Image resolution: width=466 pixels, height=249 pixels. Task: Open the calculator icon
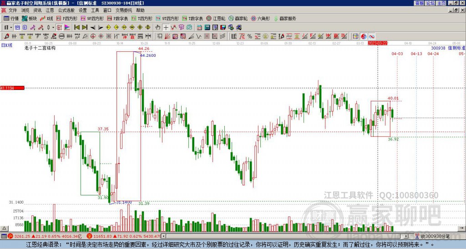207,28
